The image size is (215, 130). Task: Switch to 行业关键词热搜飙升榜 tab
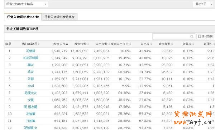point(59,17)
